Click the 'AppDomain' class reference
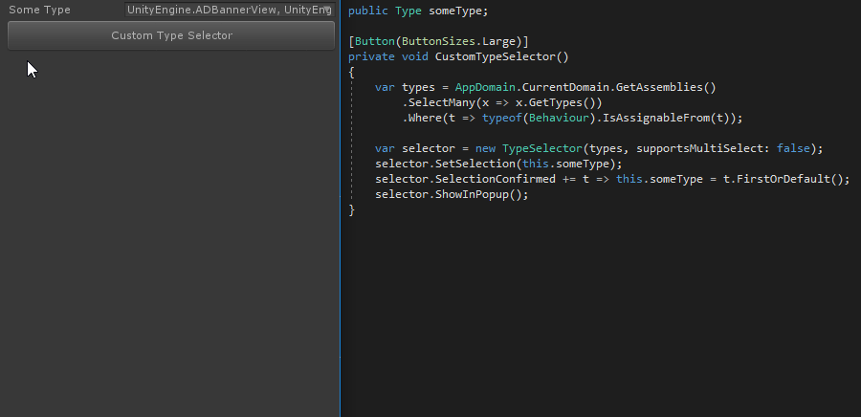The width and height of the screenshot is (861, 417). 485,88
